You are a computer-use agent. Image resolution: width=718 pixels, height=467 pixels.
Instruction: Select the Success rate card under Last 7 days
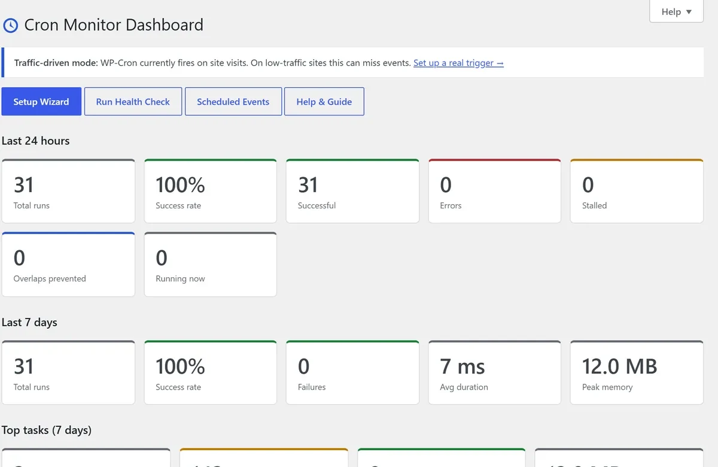(x=211, y=372)
